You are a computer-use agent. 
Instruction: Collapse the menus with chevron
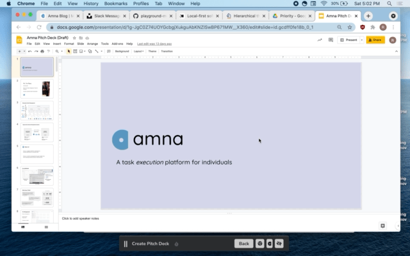pos(397,51)
